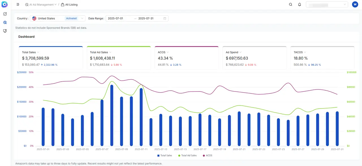Select the AI Ad Management sidebar icon
This screenshot has width=362, height=166.
tap(5, 22)
